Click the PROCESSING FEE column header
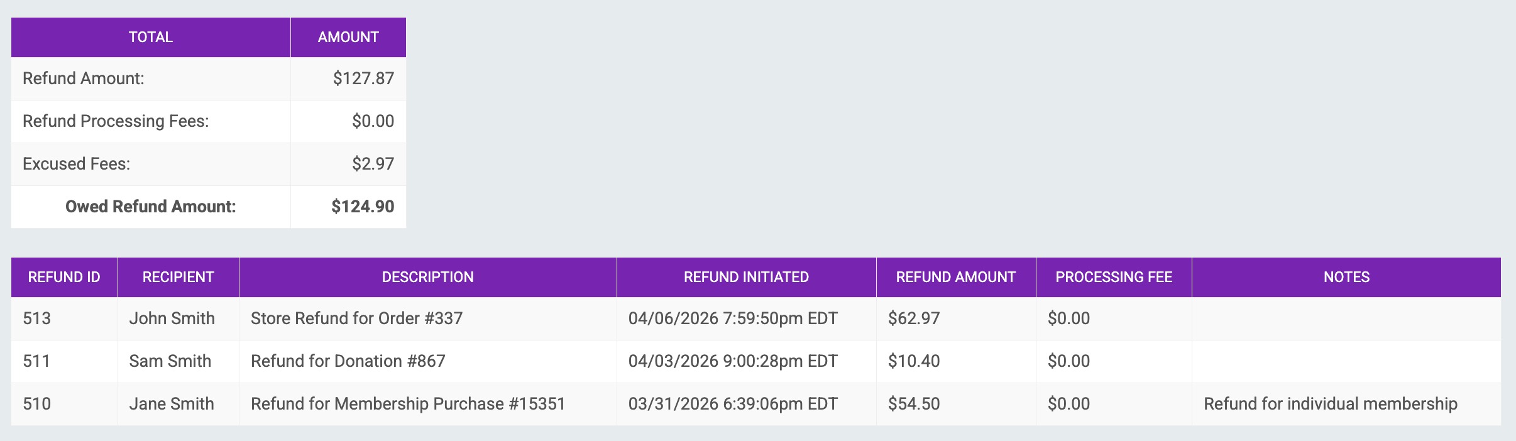1516x441 pixels. [x=1114, y=277]
